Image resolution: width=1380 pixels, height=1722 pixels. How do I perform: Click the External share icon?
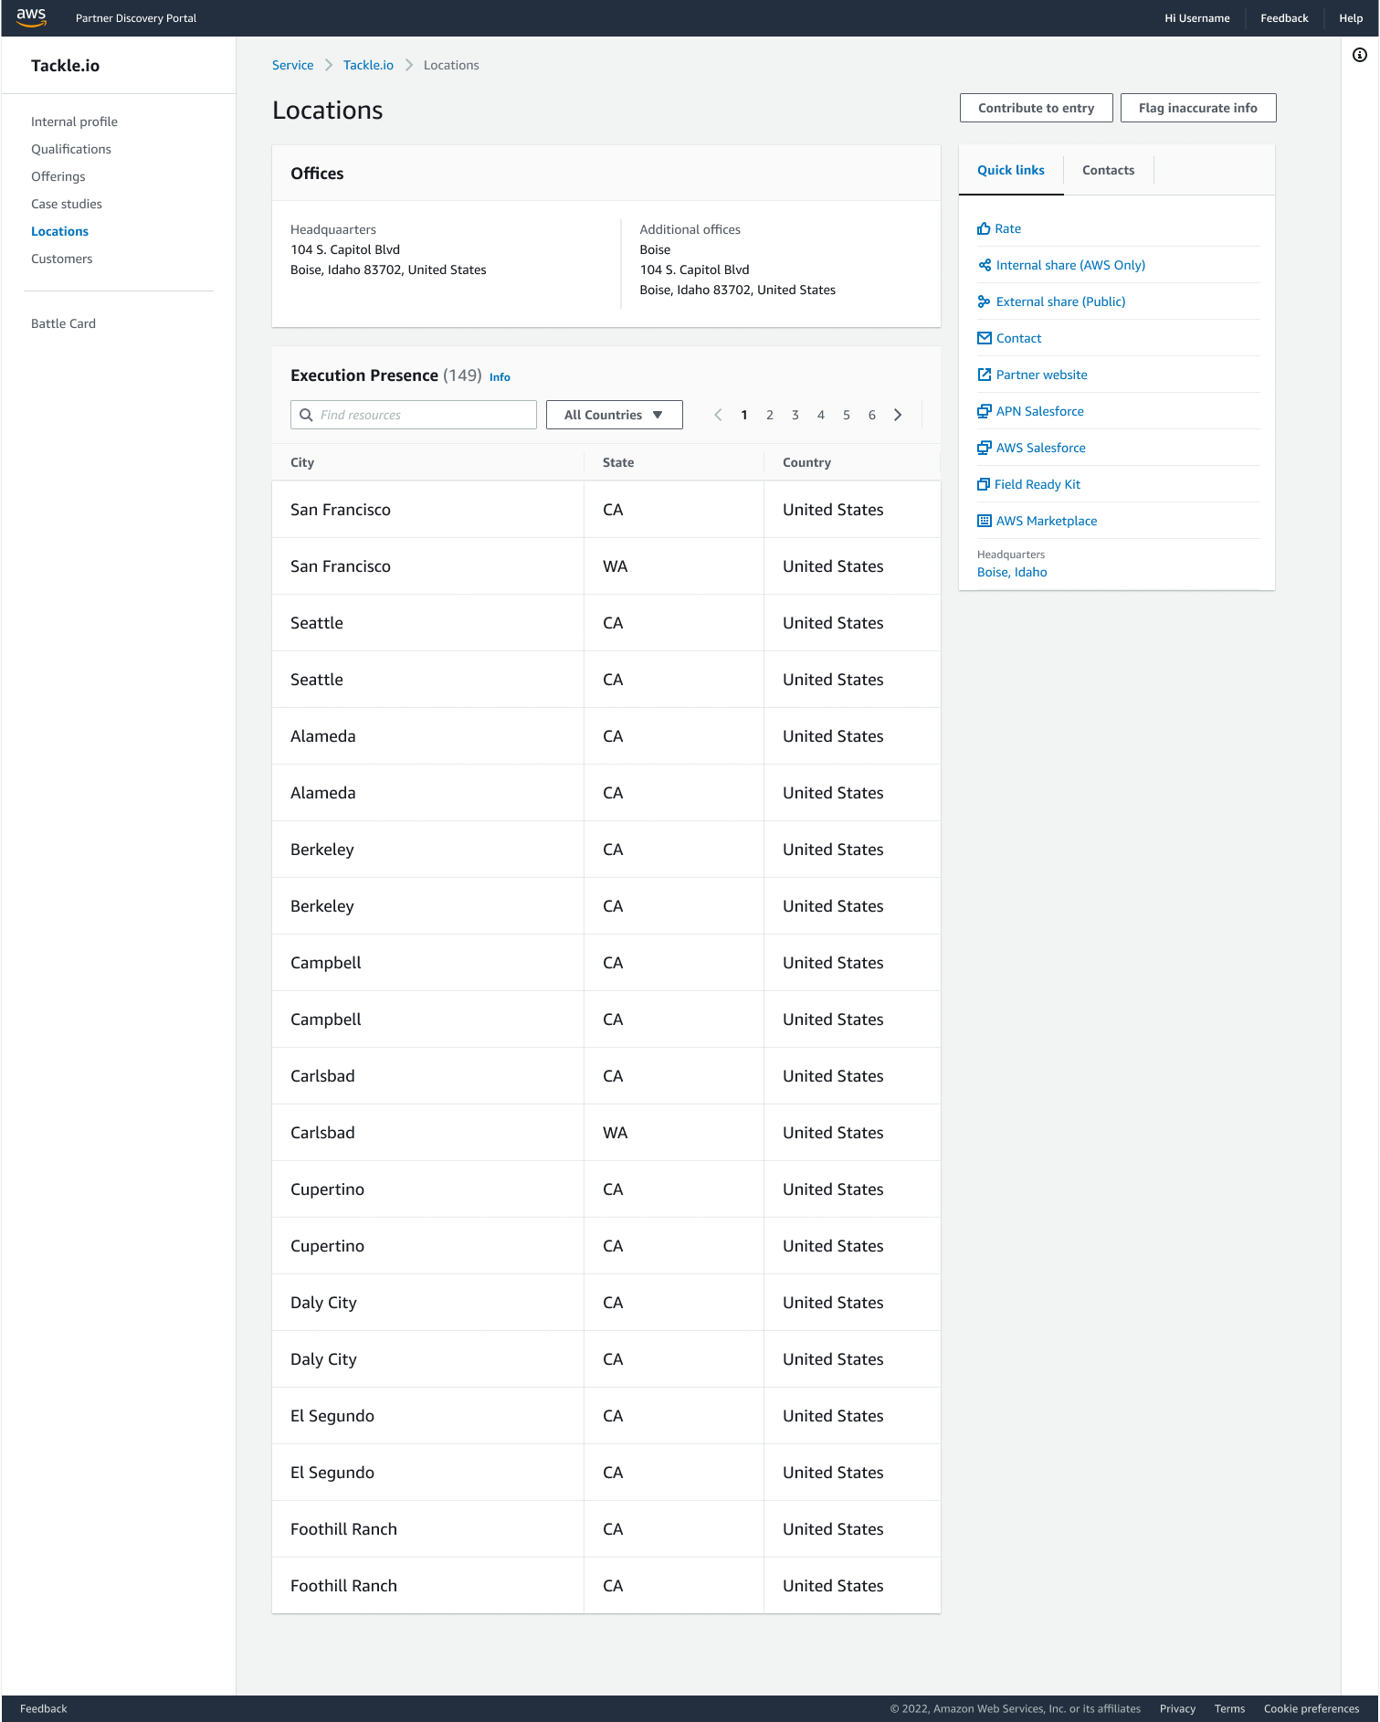coord(985,301)
